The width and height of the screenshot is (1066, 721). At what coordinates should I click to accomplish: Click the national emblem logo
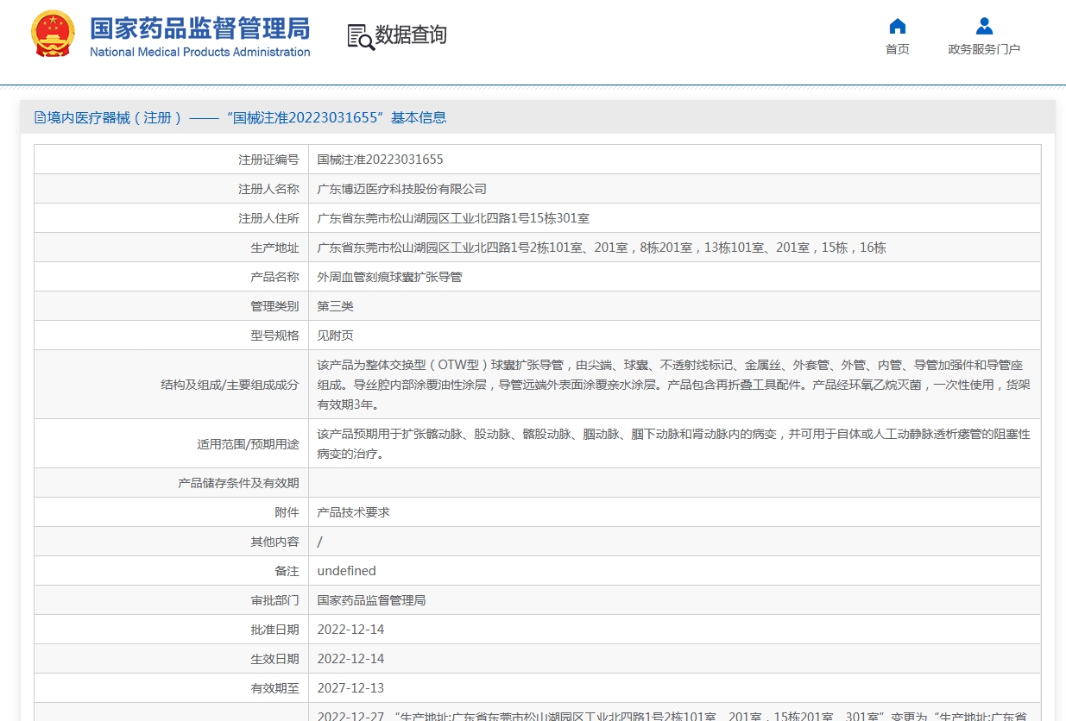point(54,34)
